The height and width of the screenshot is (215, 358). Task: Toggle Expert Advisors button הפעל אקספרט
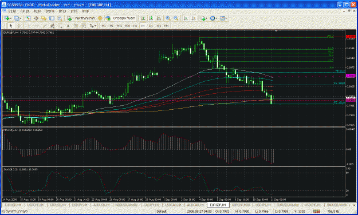[x=120, y=18]
